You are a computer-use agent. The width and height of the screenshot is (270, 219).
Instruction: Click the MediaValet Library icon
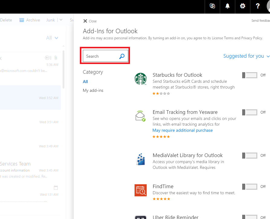click(x=141, y=159)
